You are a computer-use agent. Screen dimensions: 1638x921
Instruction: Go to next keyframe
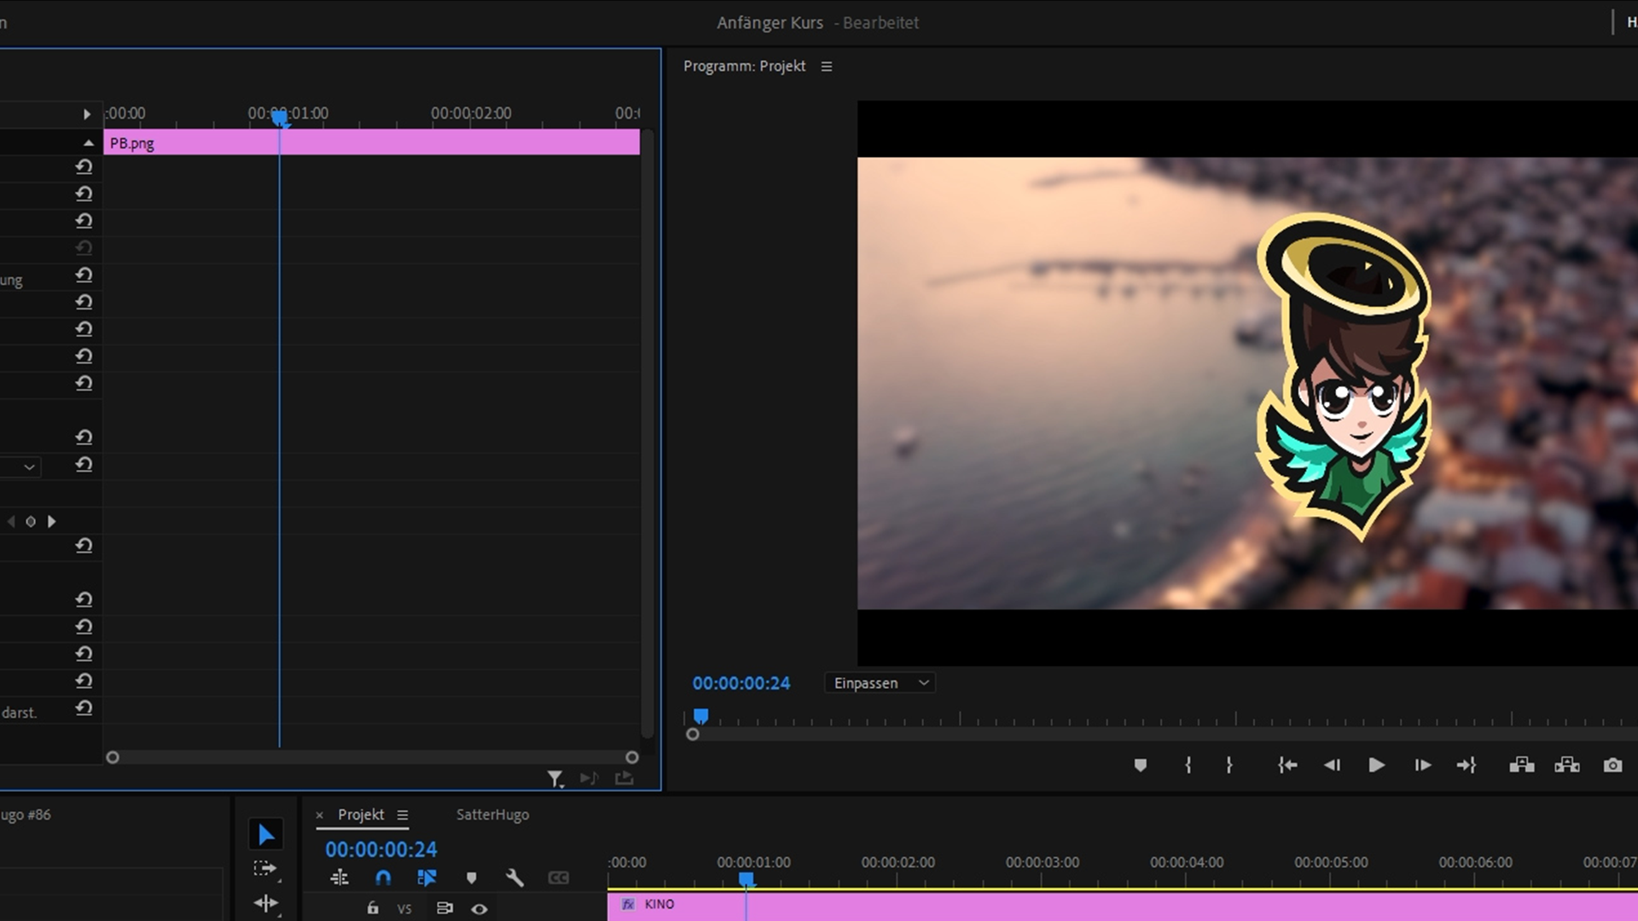pos(51,521)
